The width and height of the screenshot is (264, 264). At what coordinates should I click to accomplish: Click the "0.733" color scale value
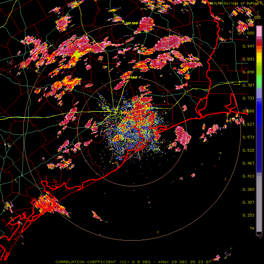click(248, 98)
